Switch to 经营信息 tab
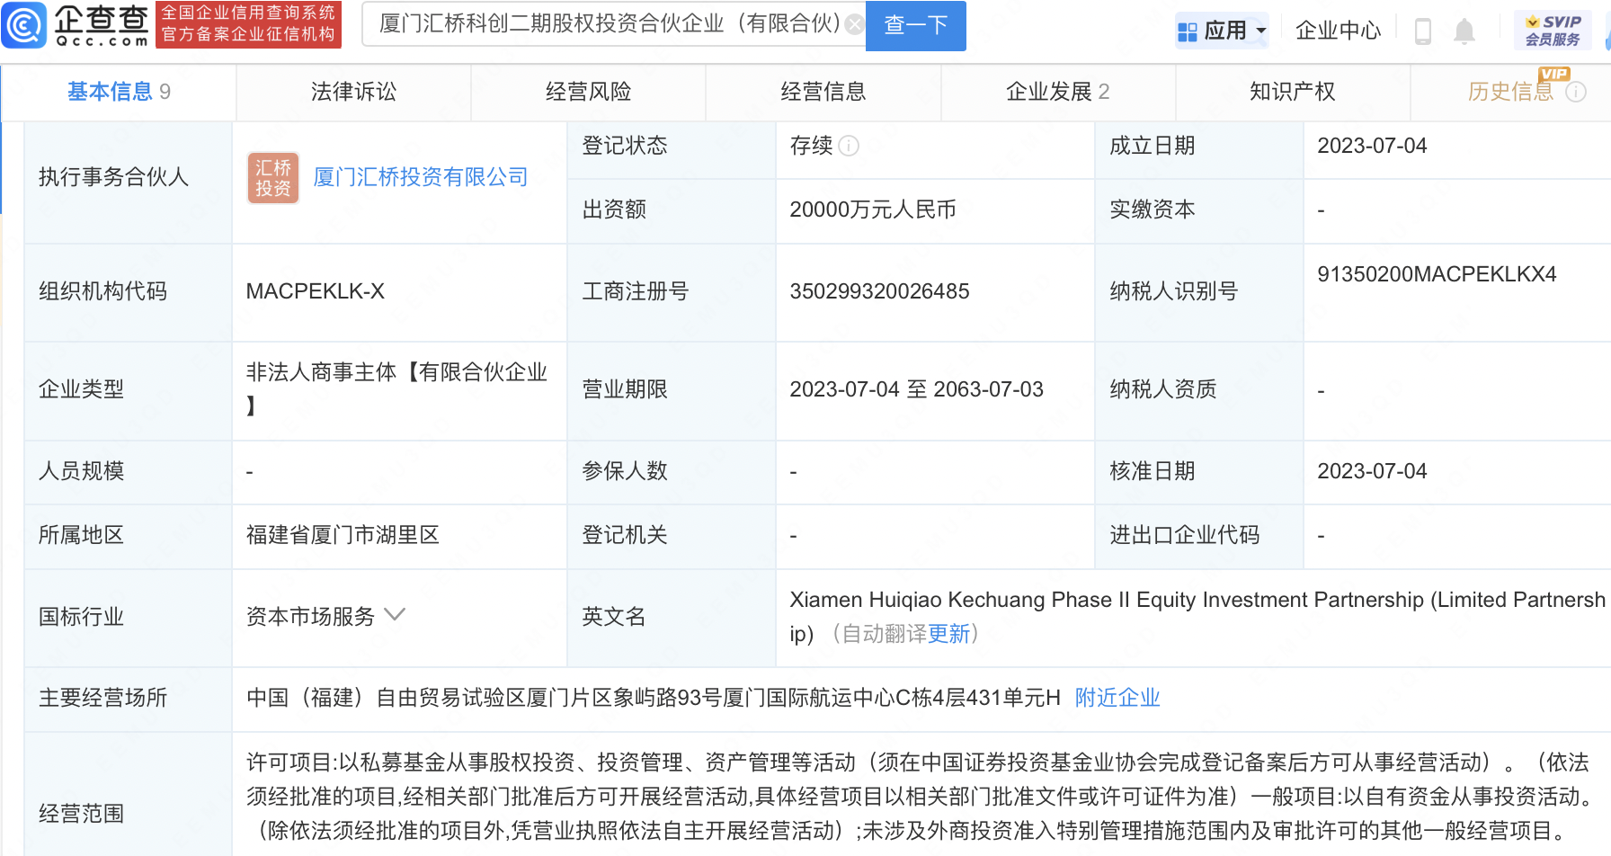The height and width of the screenshot is (856, 1611). pyautogui.click(x=823, y=92)
